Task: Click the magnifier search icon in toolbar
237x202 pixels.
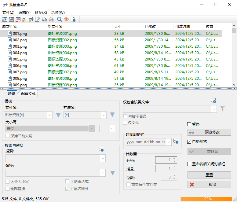Action: point(60,20)
